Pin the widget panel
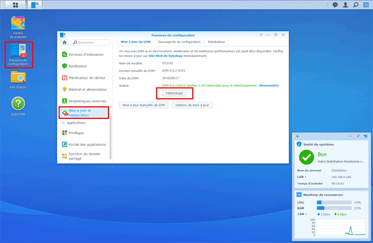Viewport: 373px width, 243px height. [x=358, y=136]
